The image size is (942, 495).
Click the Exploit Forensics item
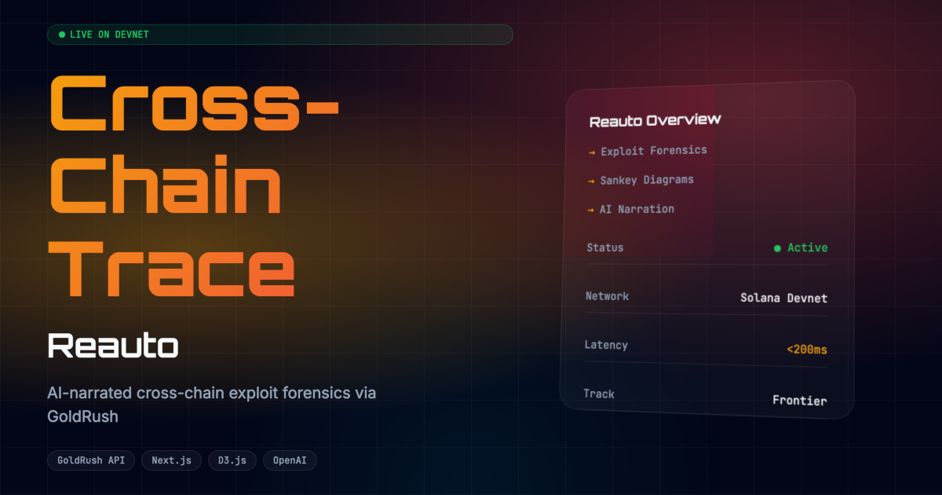click(654, 150)
